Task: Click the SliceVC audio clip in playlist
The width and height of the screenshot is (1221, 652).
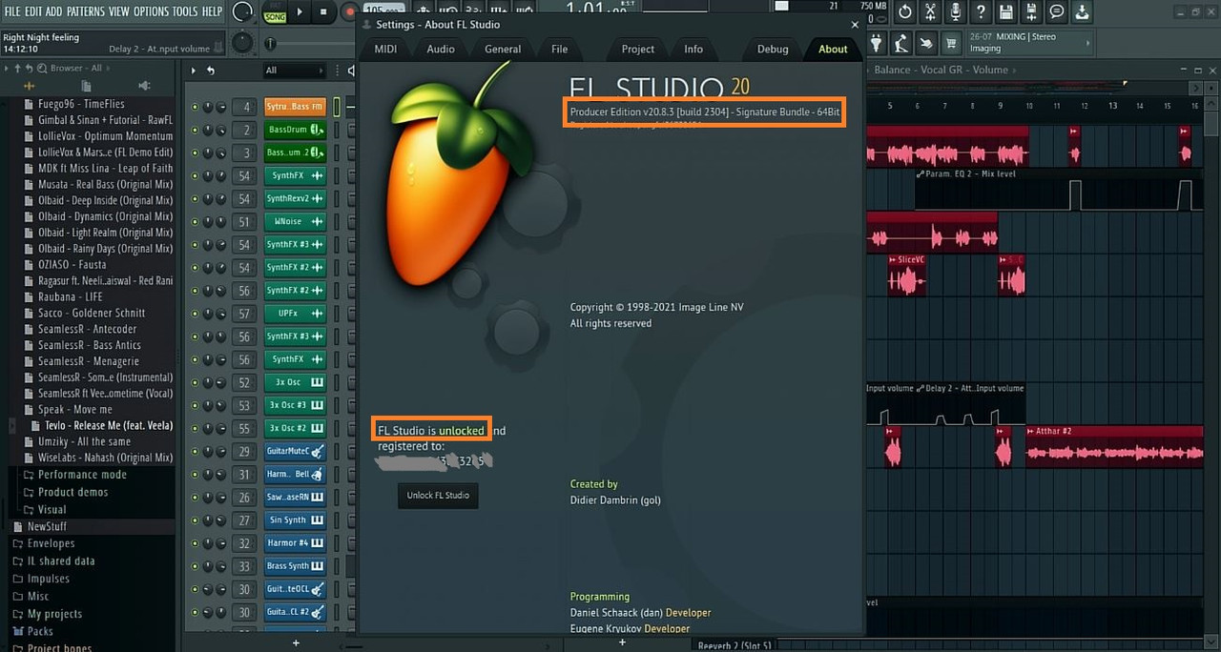Action: click(x=906, y=275)
